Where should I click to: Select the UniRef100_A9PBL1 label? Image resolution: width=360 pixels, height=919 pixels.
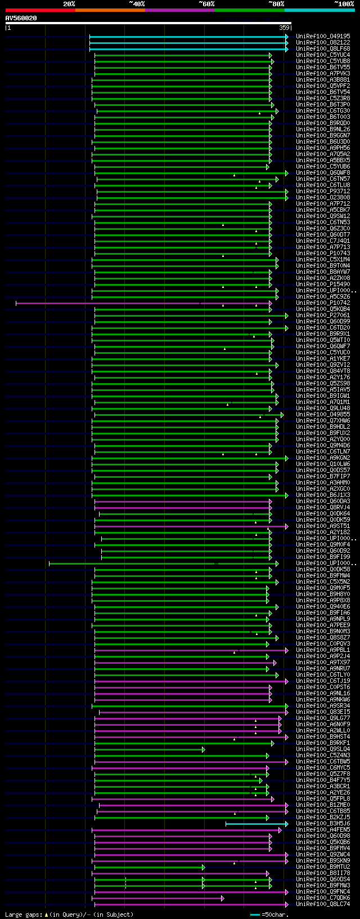click(323, 650)
